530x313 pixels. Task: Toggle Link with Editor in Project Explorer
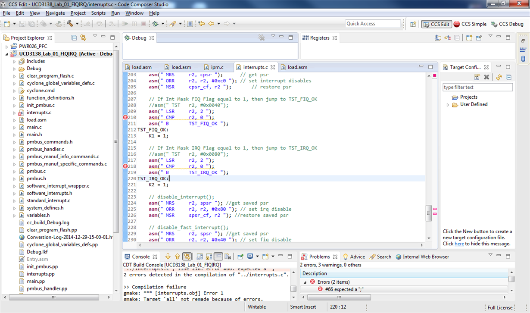point(83,38)
